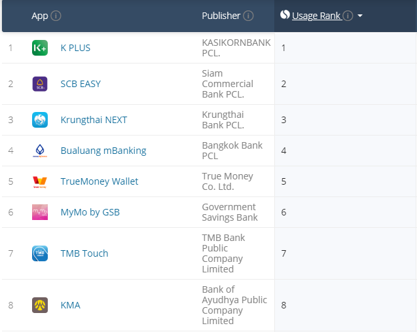Click the MyMo by GSB app icon

click(40, 212)
